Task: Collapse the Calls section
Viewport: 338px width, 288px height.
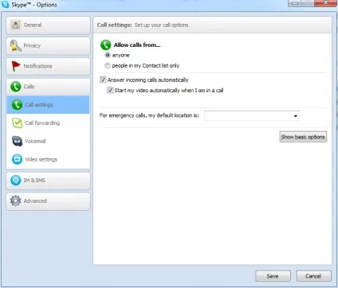Action: [x=48, y=87]
